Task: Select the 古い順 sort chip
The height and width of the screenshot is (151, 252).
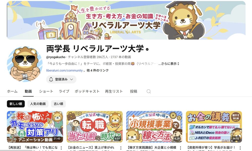Action: pos(58,104)
